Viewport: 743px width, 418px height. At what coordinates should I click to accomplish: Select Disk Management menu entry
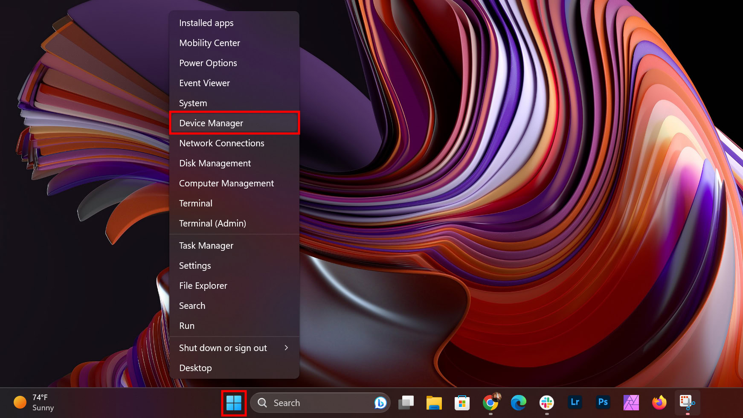click(x=215, y=163)
